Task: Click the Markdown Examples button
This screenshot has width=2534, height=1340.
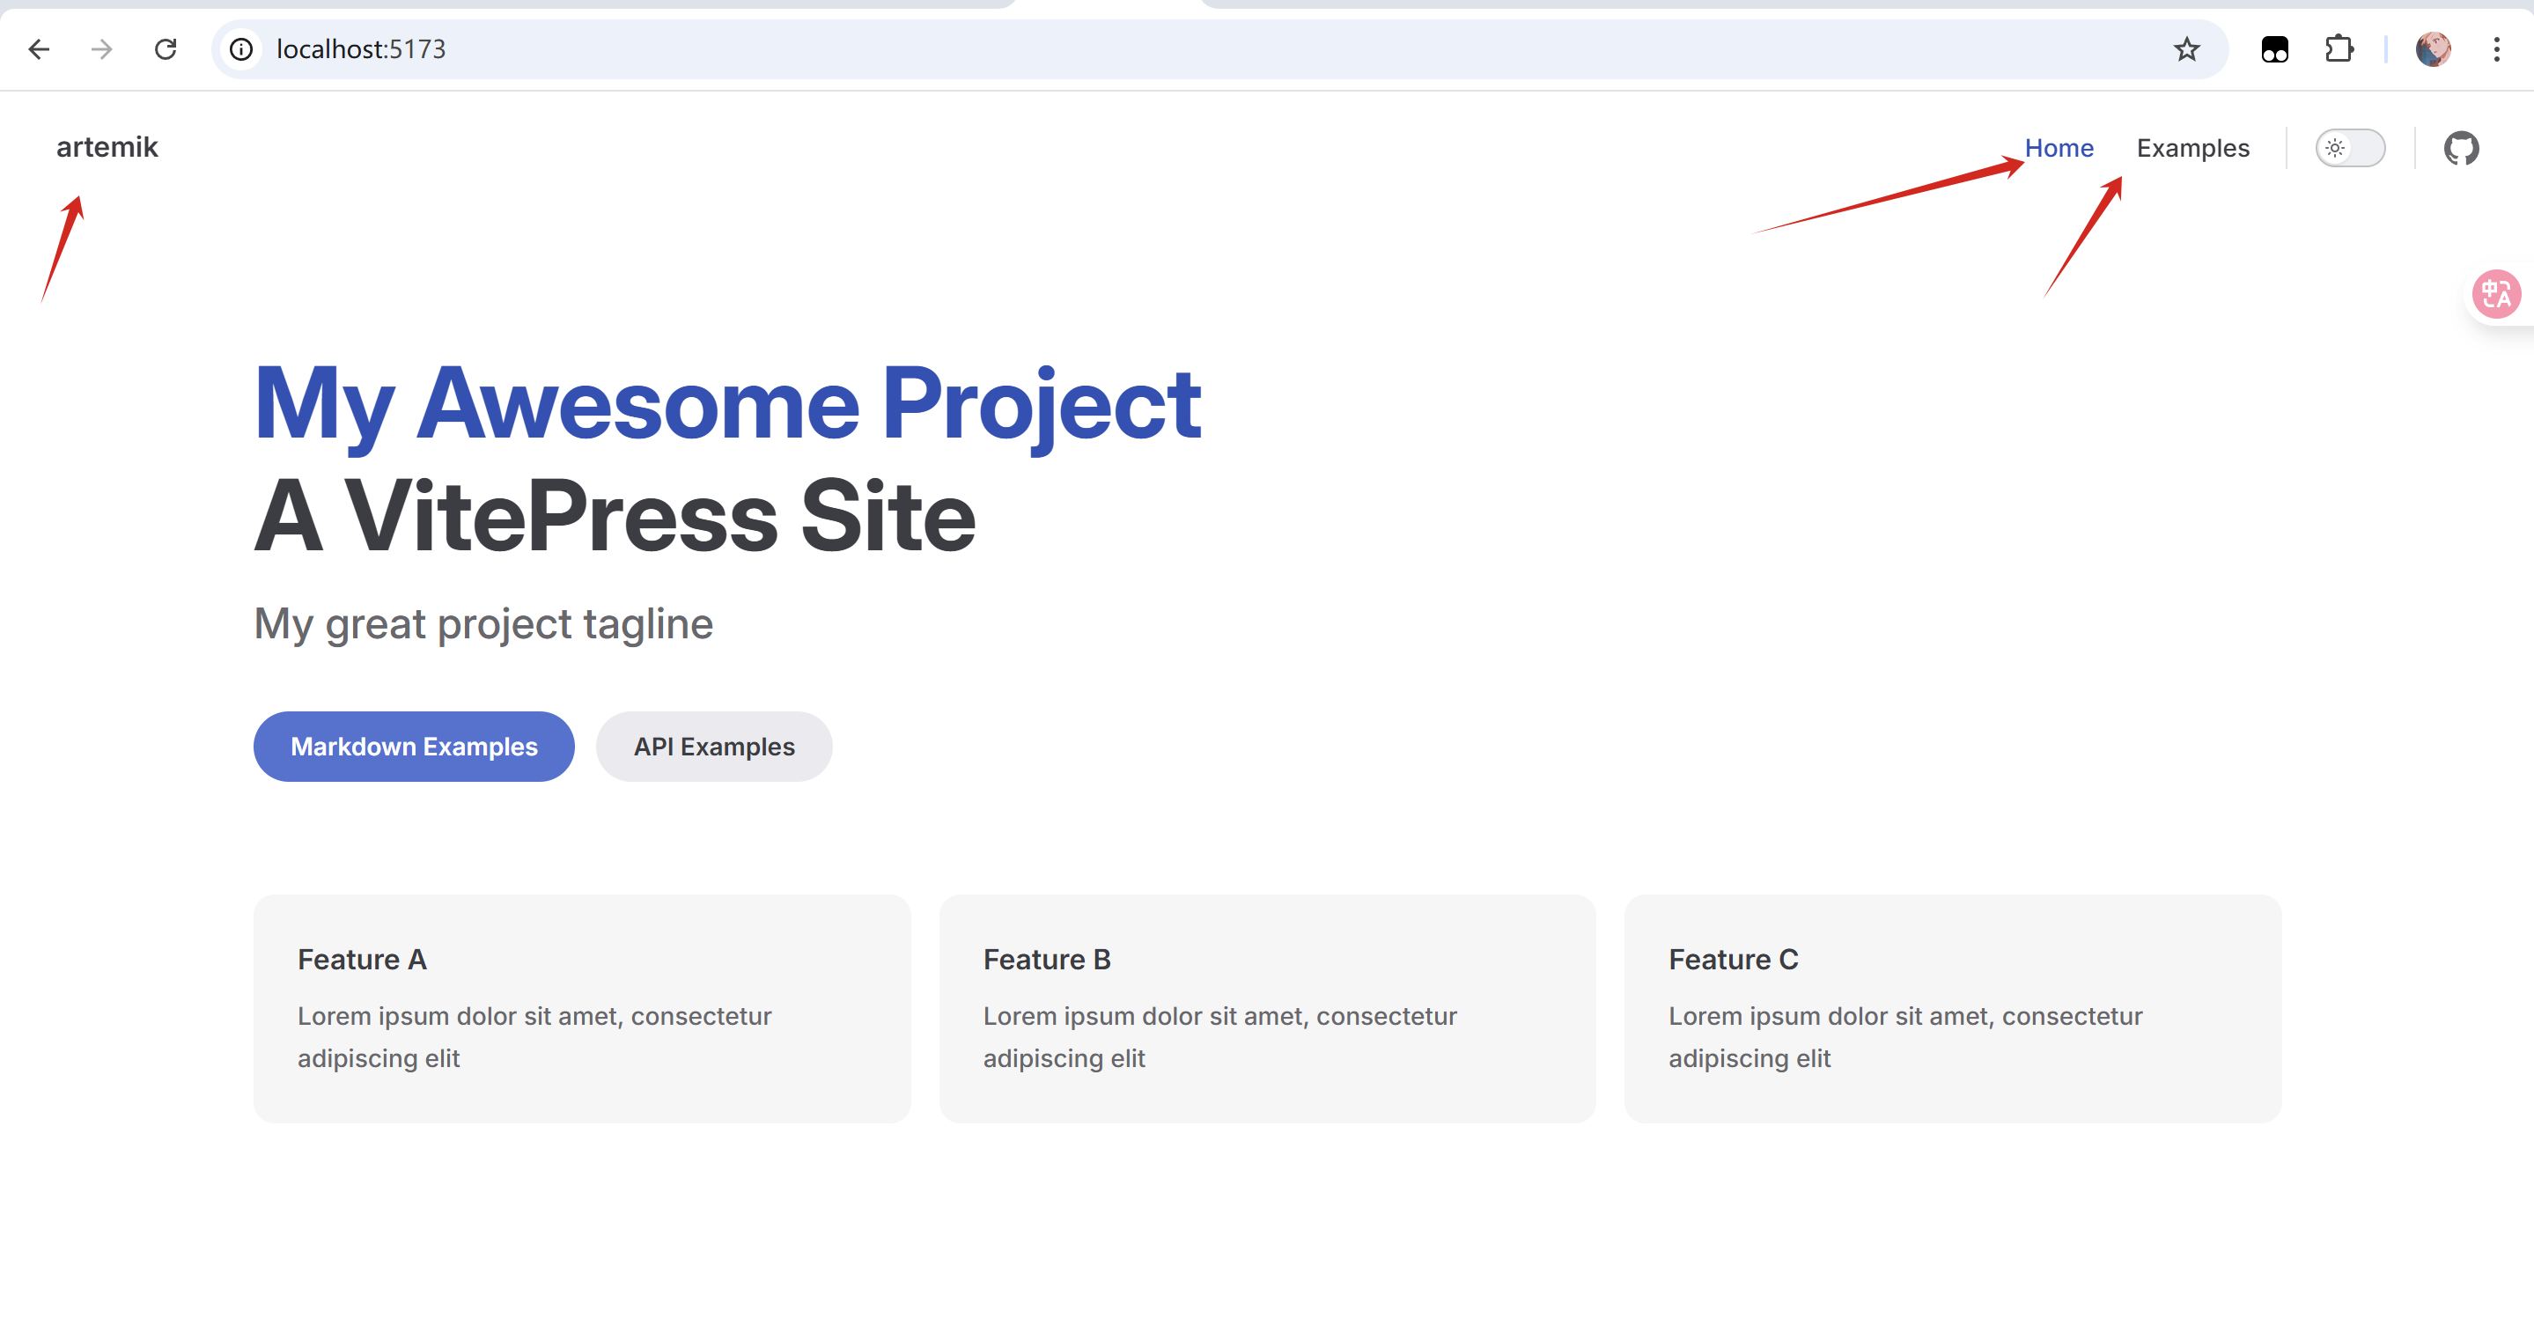Action: 413,747
